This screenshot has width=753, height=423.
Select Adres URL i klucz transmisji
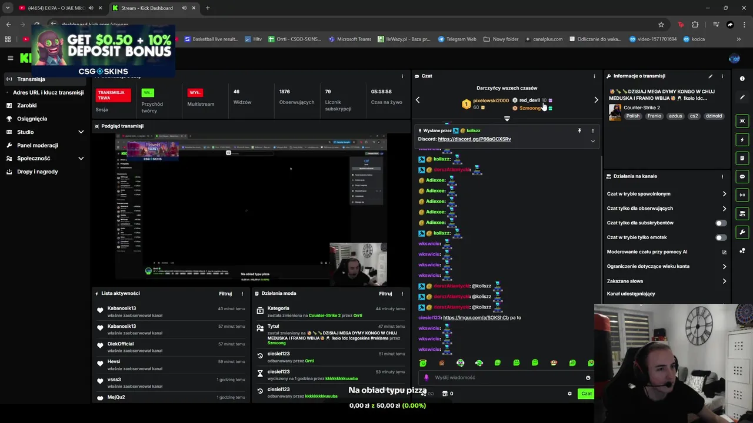[48, 92]
